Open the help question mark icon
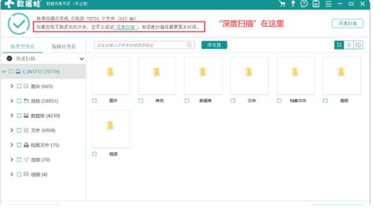This screenshot has width=373, height=211. click(304, 4)
